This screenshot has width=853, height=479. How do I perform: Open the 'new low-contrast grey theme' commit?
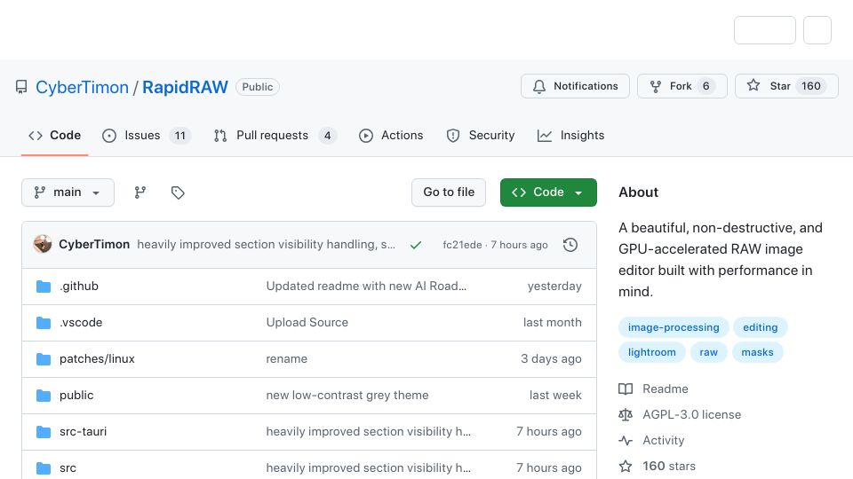tap(347, 396)
